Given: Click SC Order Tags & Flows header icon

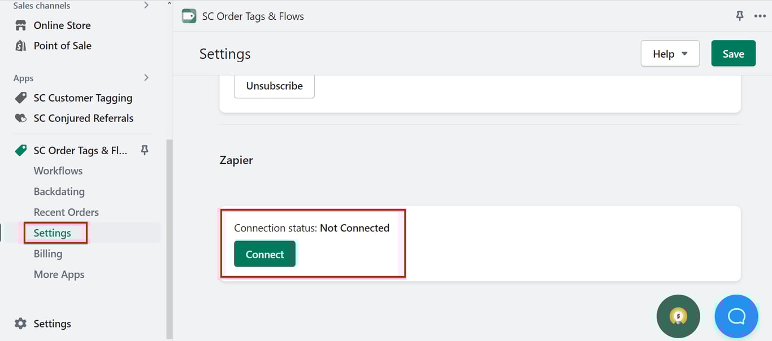Looking at the screenshot, I should click(189, 16).
